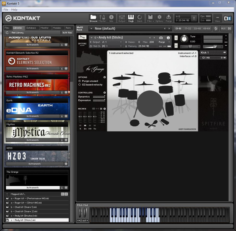This screenshot has width=236, height=231.
Task: Toggle the Sn mic button
Action: pyautogui.click(x=85, y=125)
